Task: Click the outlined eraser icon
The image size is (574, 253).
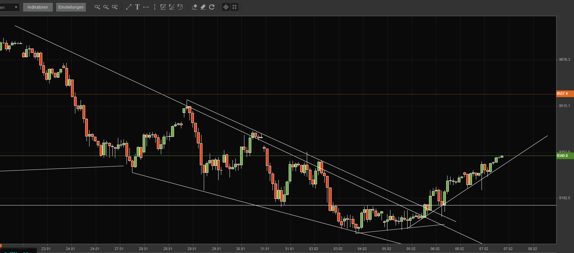Action: (195, 7)
